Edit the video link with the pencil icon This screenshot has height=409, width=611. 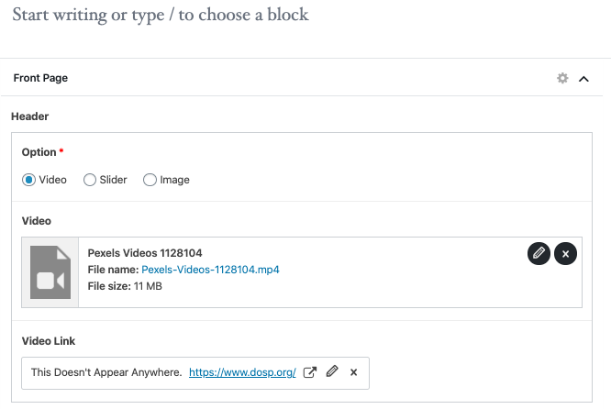click(332, 372)
